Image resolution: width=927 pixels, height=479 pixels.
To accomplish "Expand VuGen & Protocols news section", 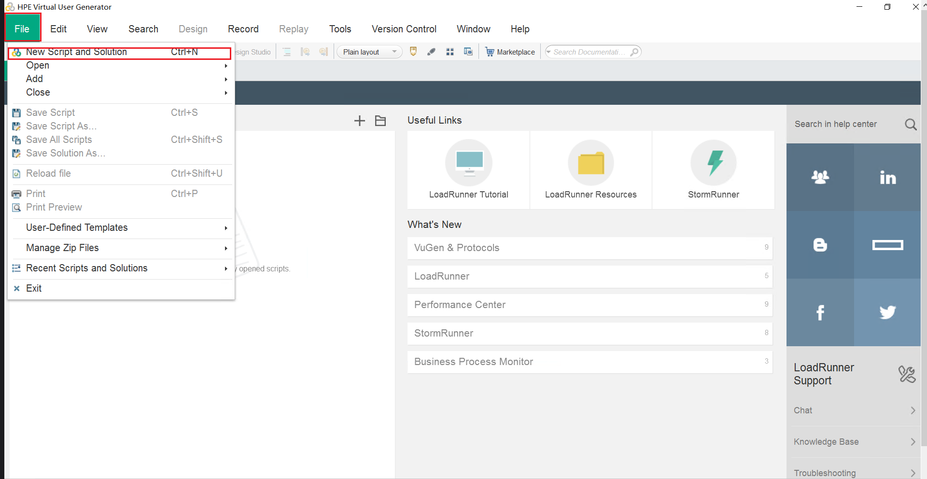I will tap(590, 248).
